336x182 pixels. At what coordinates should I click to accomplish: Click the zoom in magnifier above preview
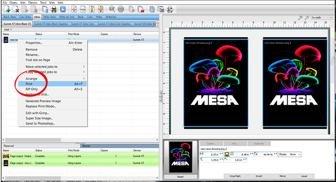pyautogui.click(x=300, y=17)
